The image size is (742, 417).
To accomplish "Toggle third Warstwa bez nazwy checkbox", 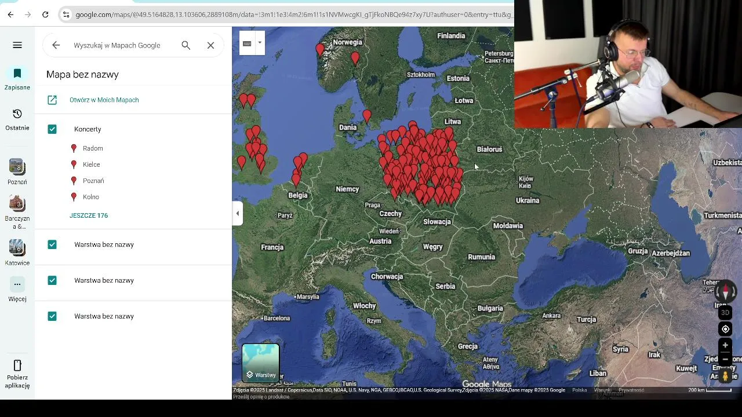I will 52,316.
